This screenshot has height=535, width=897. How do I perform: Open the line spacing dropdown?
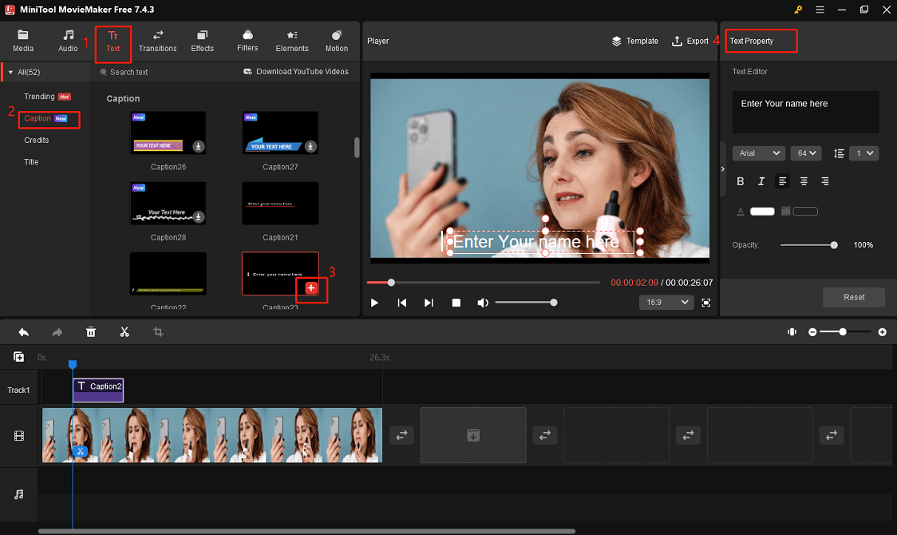863,153
